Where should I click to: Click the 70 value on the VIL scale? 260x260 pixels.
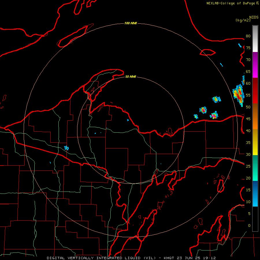pyautogui.click(x=248, y=60)
